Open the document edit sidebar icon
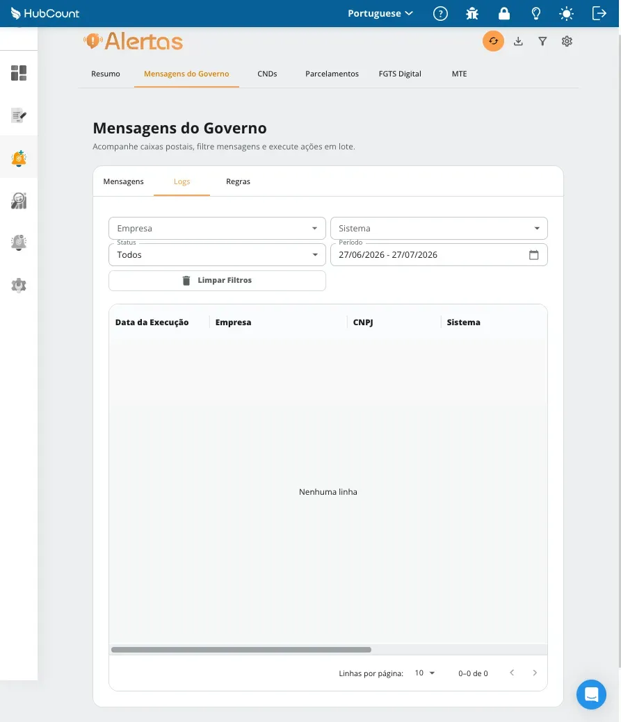 pyautogui.click(x=19, y=115)
